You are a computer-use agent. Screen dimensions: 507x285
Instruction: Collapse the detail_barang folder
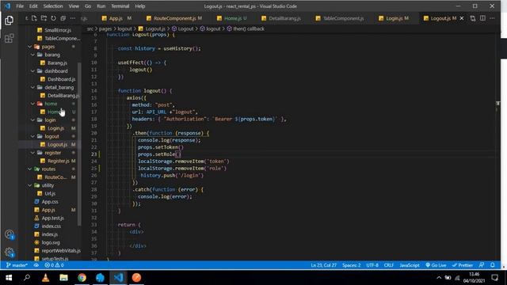tap(59, 87)
